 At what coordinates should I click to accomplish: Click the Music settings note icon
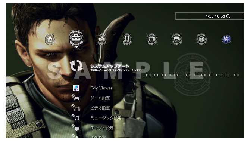click(x=75, y=118)
